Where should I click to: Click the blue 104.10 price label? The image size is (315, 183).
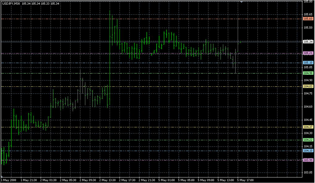tap(308, 151)
